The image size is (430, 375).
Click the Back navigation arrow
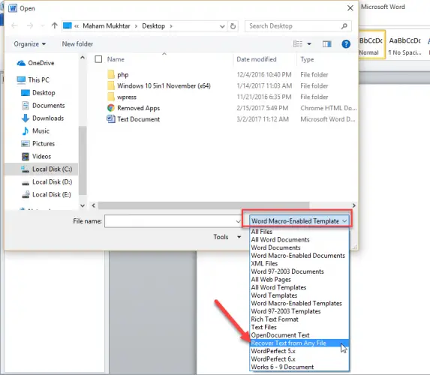(x=14, y=26)
